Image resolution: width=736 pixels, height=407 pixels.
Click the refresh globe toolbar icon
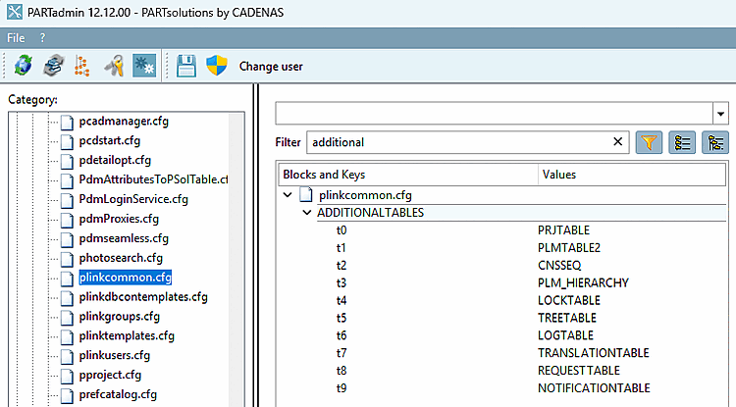coord(23,66)
